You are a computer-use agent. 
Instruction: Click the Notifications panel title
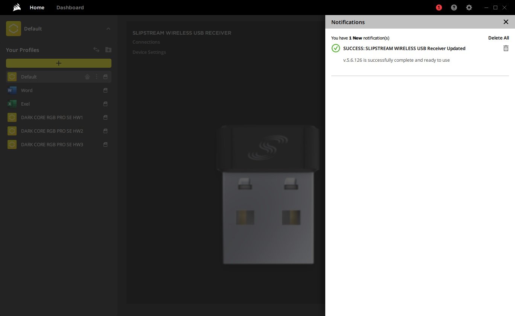click(348, 22)
